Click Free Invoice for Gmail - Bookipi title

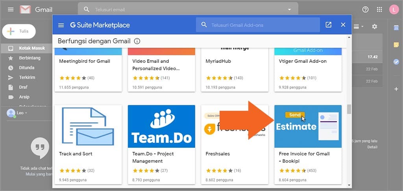pos(304,157)
